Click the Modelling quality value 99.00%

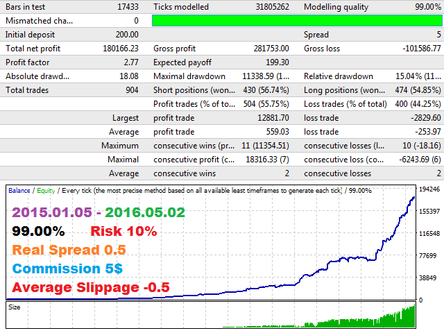tap(428, 7)
